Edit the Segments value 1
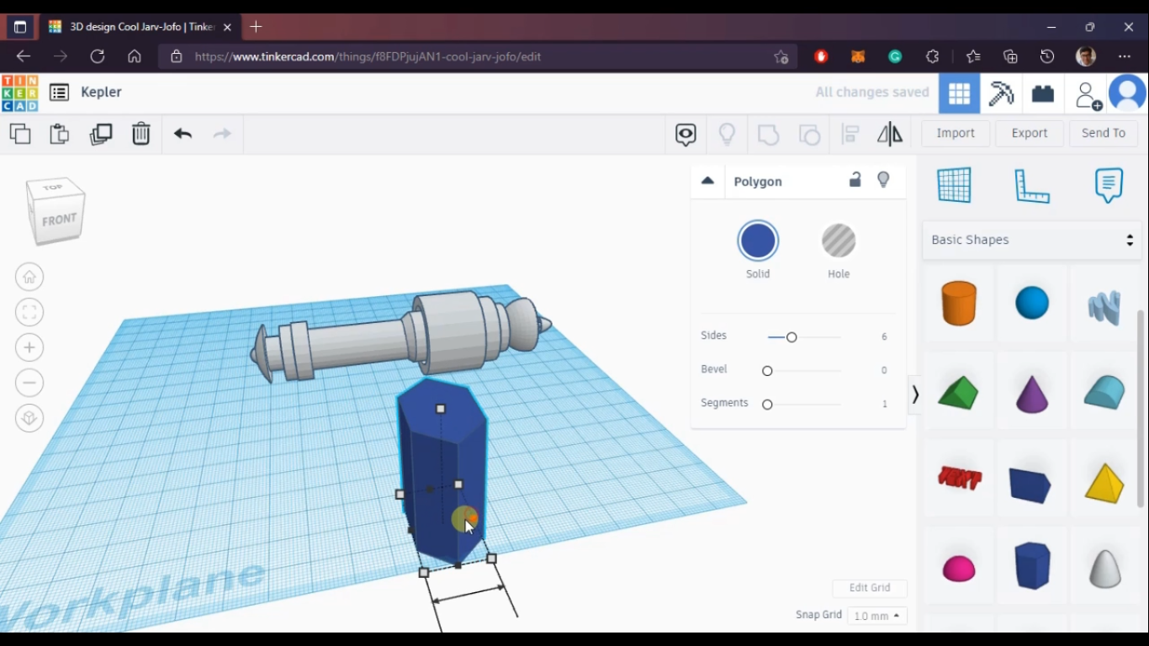The image size is (1149, 646). 884,404
